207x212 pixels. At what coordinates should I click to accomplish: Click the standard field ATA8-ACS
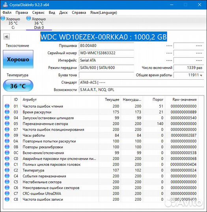(142, 82)
